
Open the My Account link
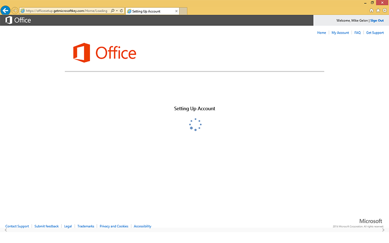click(340, 33)
